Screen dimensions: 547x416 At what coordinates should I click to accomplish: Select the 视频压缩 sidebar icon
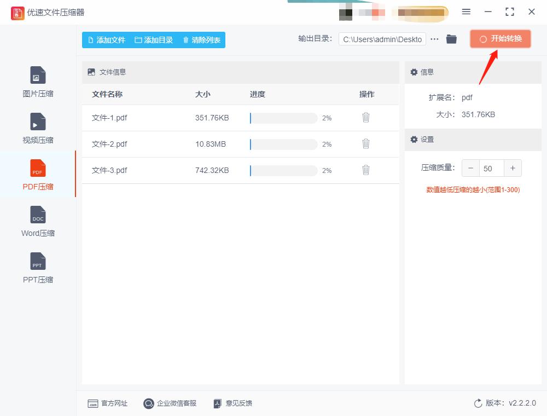point(37,127)
